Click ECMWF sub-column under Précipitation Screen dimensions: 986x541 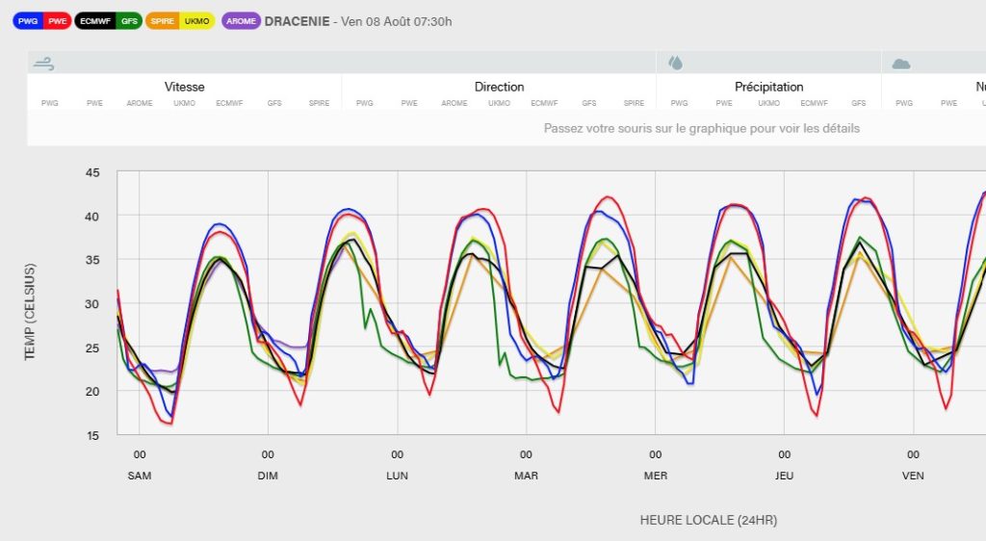(814, 103)
